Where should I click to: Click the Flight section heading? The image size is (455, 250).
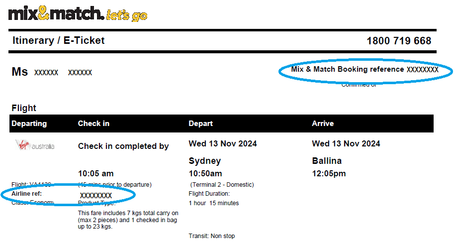point(24,108)
